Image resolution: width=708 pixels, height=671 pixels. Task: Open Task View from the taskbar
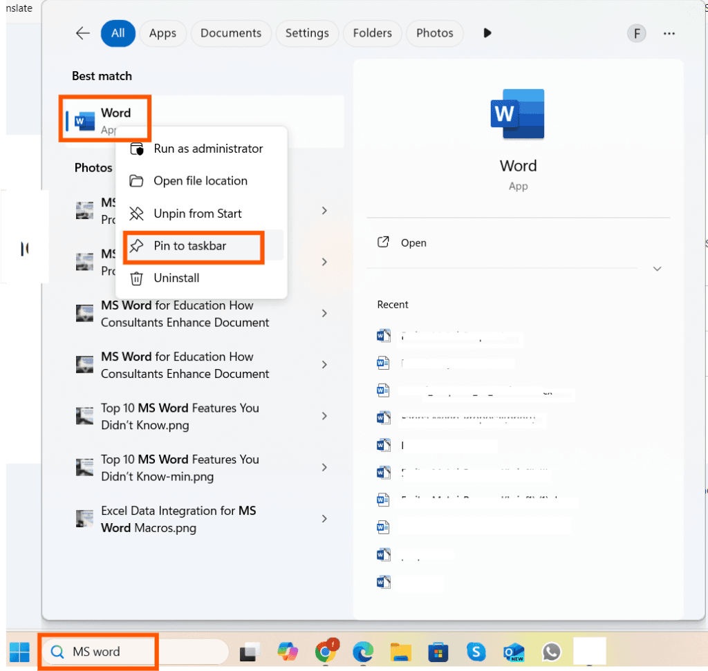249,652
